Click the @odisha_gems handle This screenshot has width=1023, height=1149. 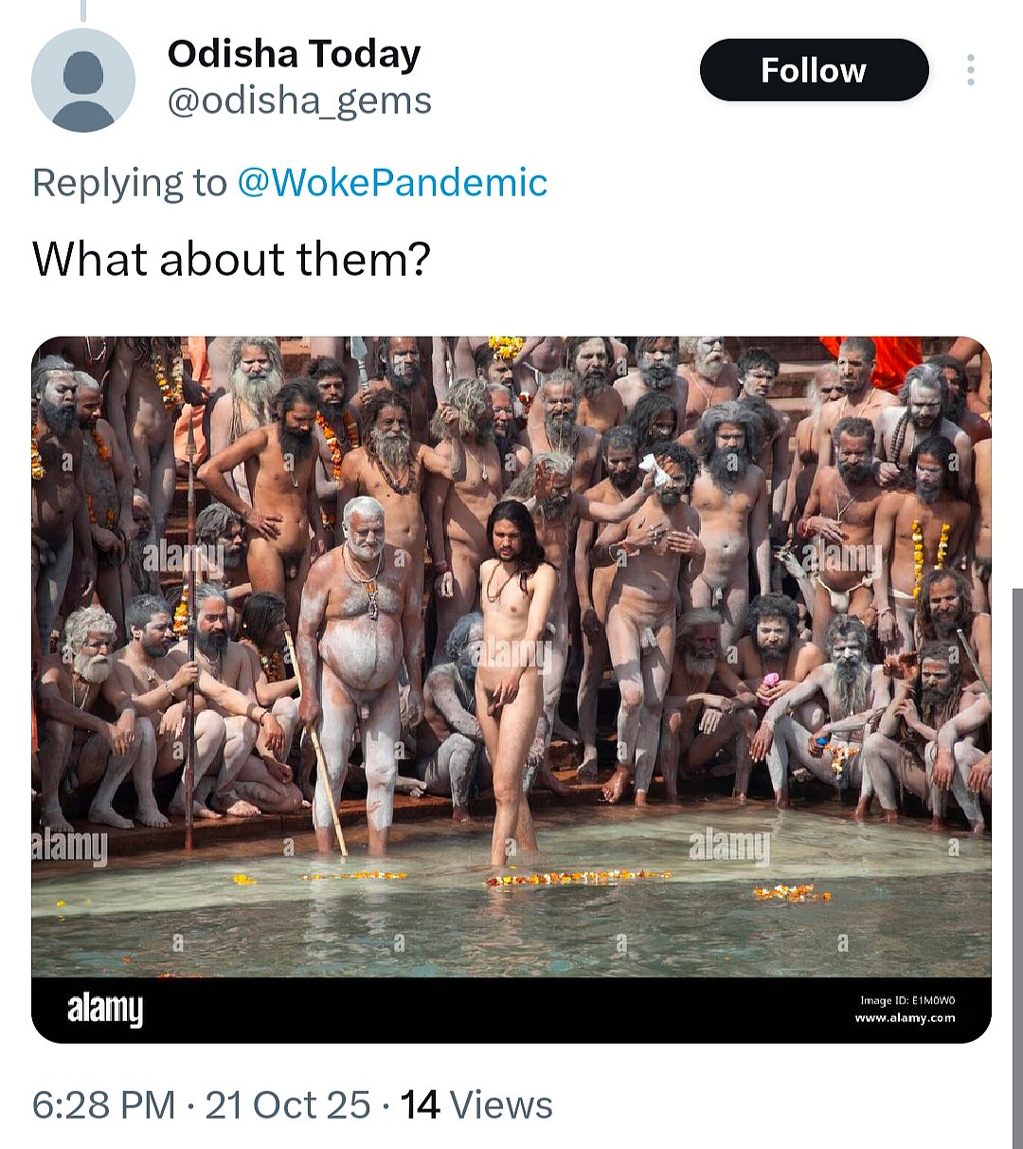pos(299,100)
